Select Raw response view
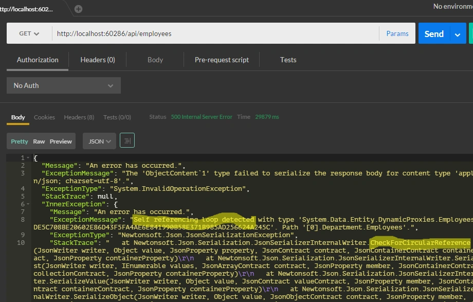The image size is (473, 302). pyautogui.click(x=39, y=141)
